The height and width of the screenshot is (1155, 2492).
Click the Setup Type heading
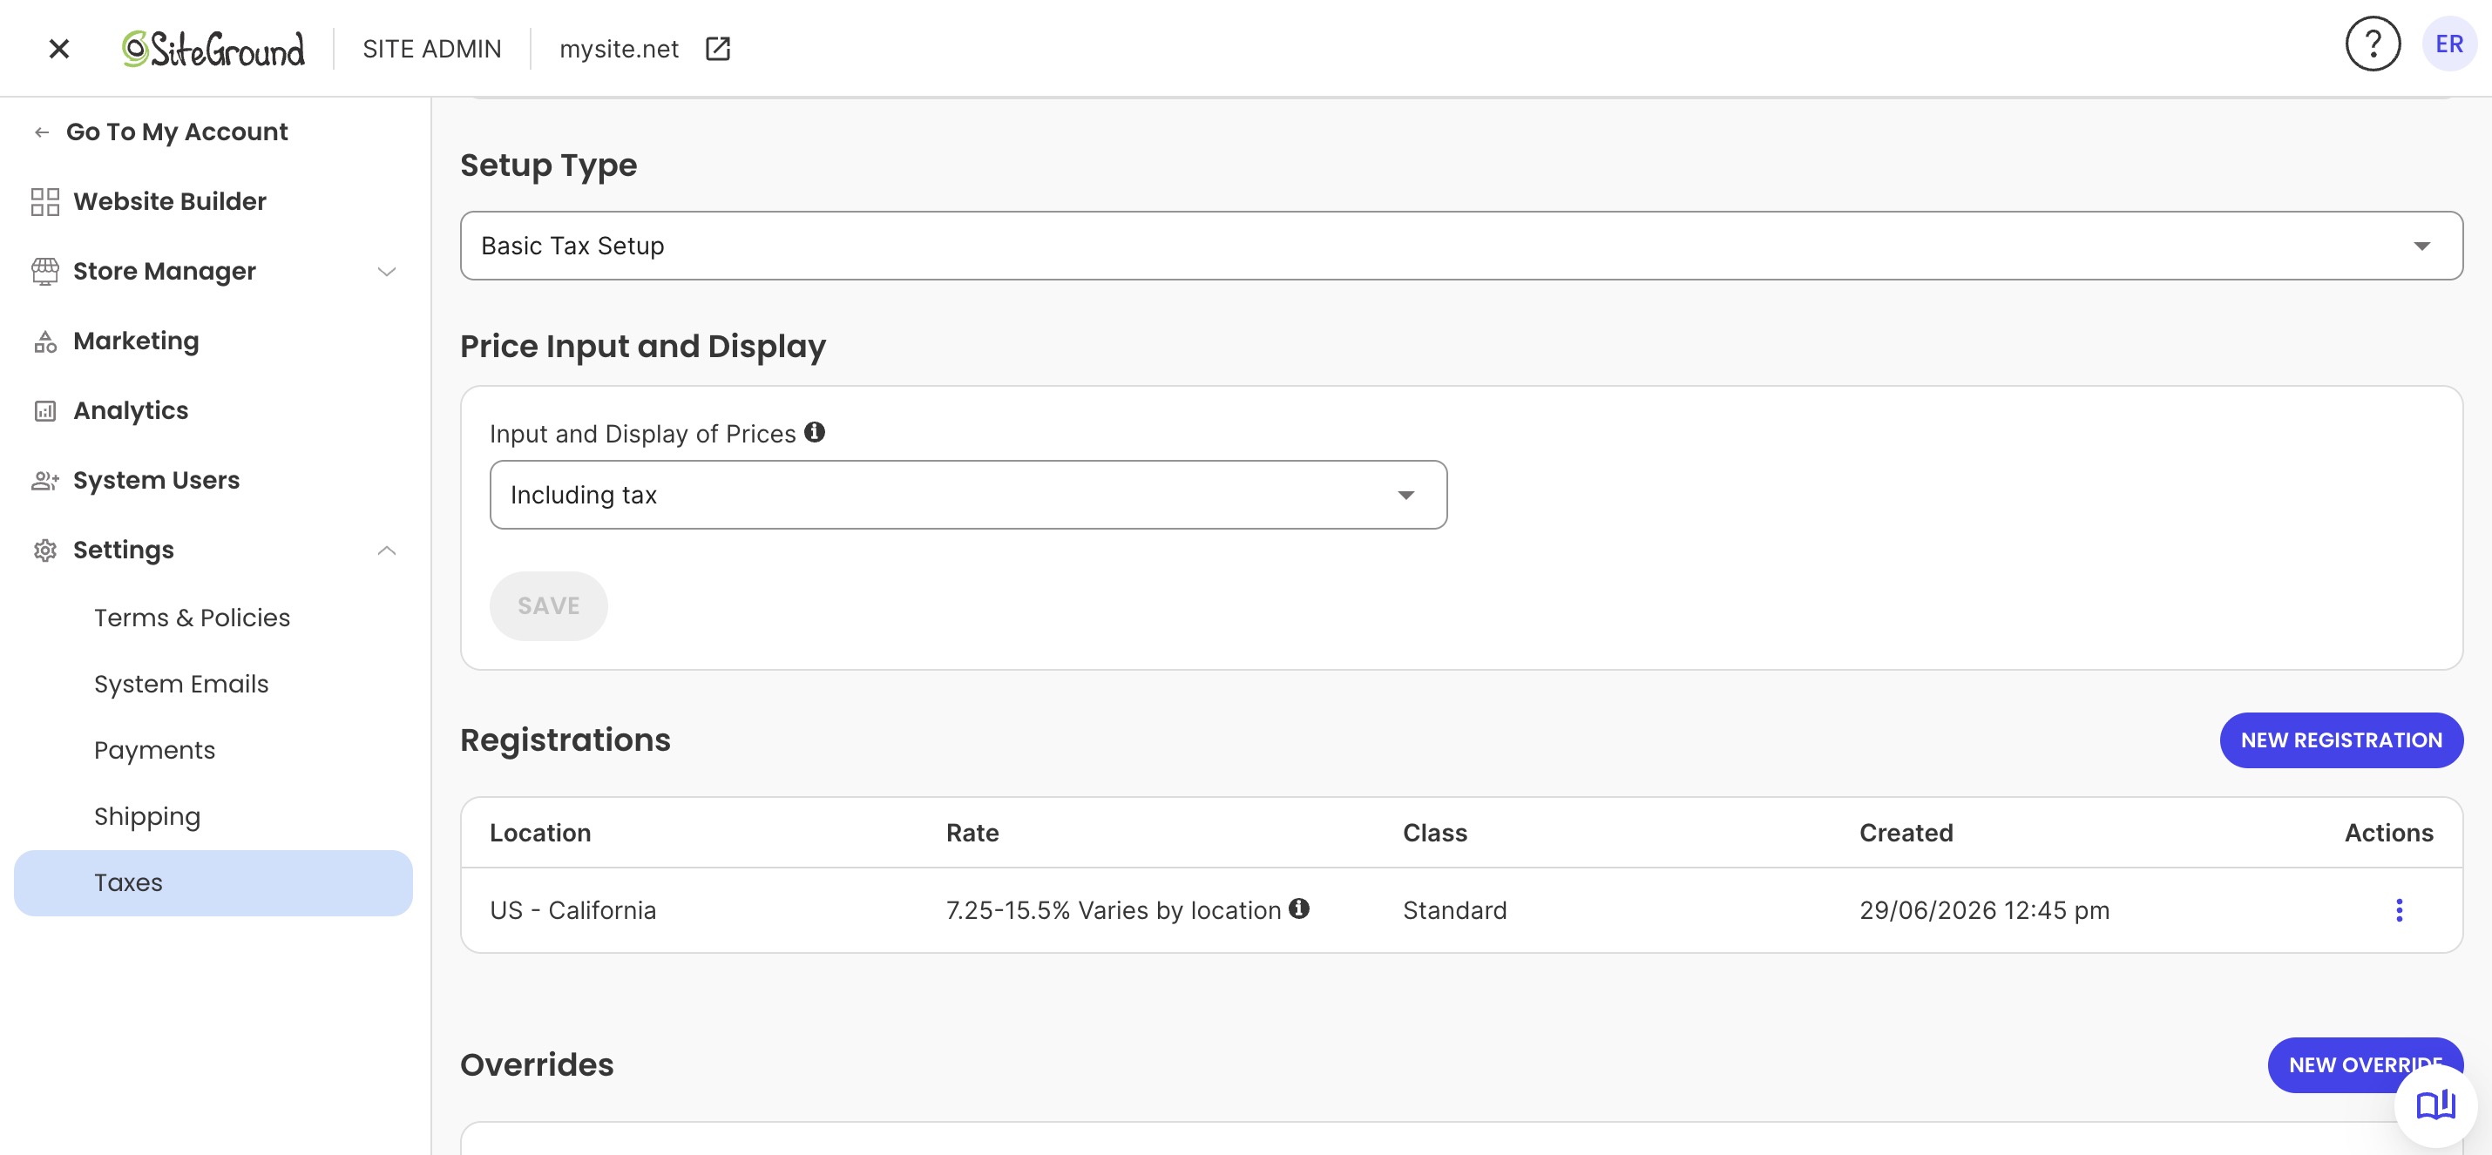coord(549,165)
